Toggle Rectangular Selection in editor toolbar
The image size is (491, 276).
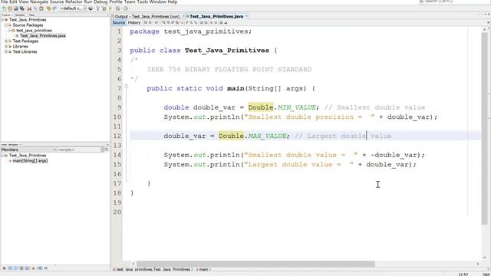182,22
